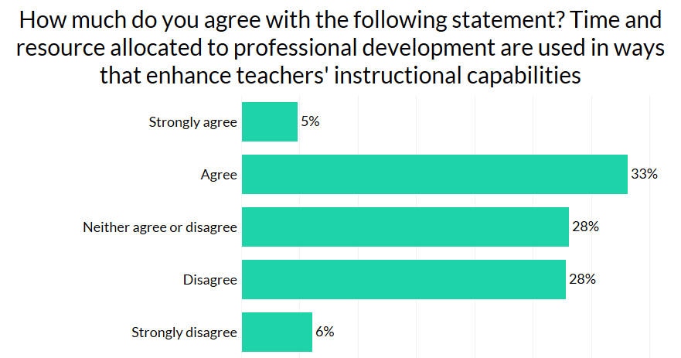Click the 'Strongly agree' axis label
681x358 pixels.
(x=192, y=122)
